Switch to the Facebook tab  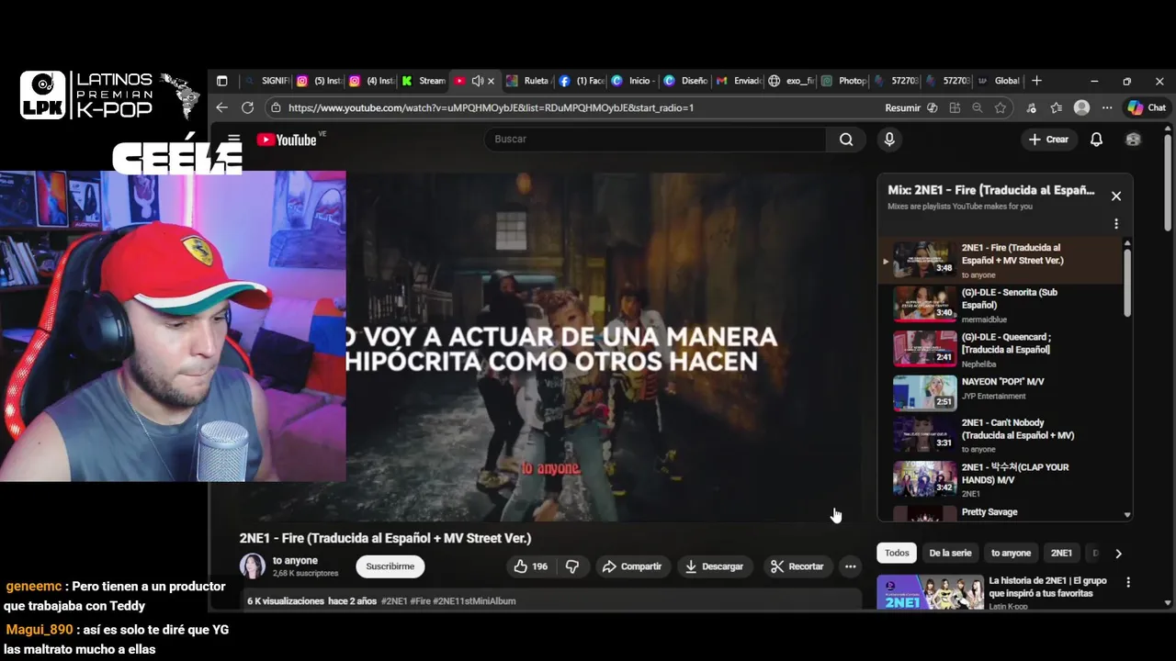click(581, 81)
